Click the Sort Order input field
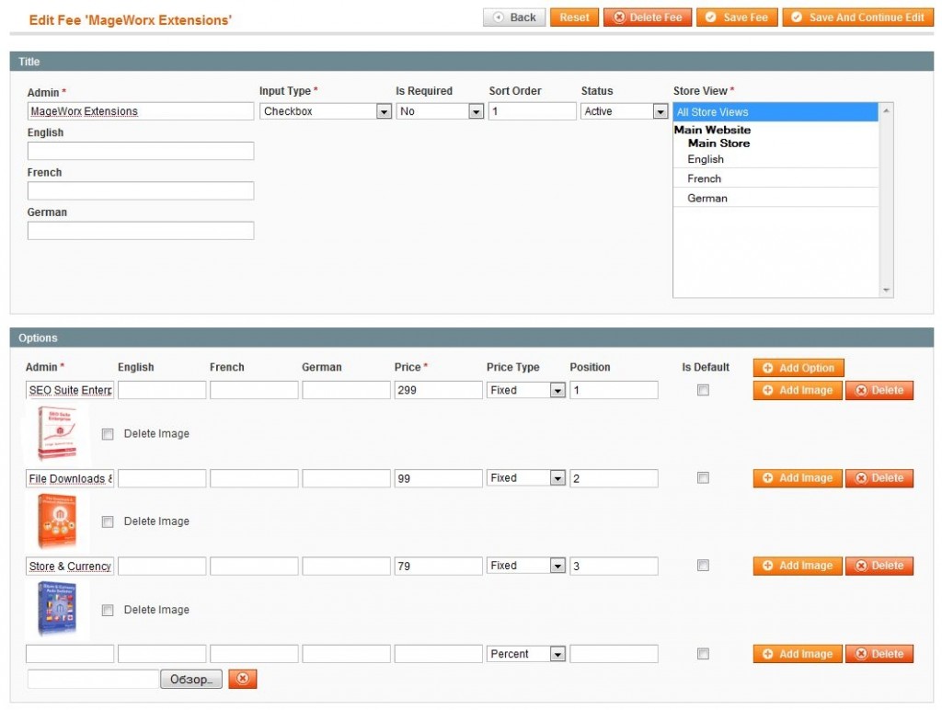The image size is (942, 710). point(533,111)
